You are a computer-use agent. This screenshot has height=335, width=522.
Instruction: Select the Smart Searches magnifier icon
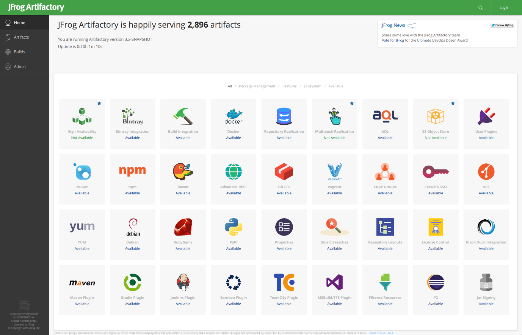pos(335,227)
